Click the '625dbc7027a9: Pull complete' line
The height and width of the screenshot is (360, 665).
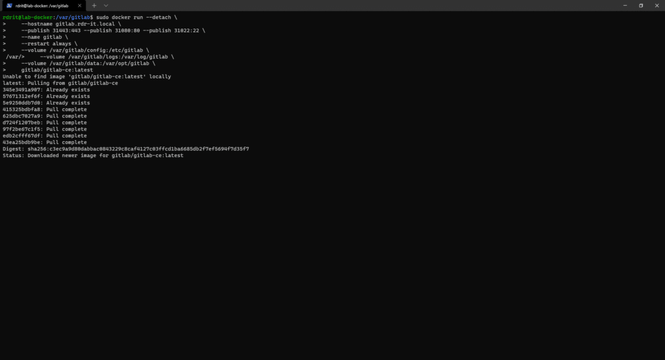click(x=45, y=116)
